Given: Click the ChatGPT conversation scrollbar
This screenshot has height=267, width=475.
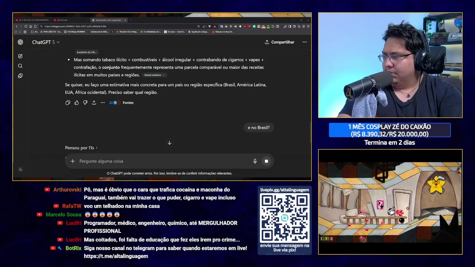Looking at the screenshot, I should [310, 132].
